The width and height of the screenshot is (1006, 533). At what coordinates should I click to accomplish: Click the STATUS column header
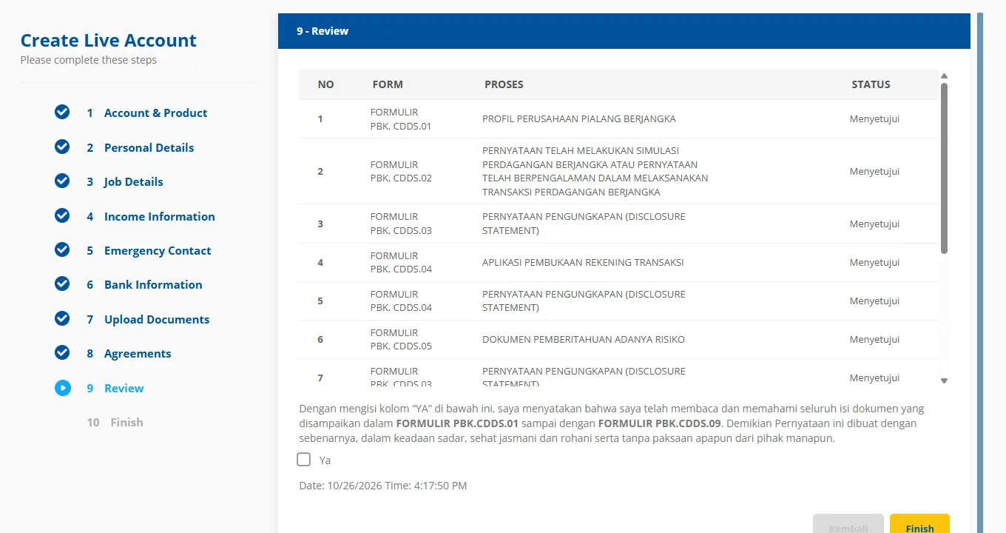[x=871, y=84]
